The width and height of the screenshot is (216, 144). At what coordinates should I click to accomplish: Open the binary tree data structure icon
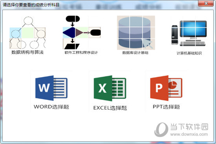(27, 32)
